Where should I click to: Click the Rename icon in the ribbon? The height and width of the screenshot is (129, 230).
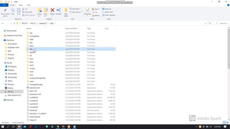[59, 10]
